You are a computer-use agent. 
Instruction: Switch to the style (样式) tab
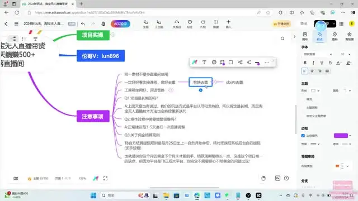point(319,36)
